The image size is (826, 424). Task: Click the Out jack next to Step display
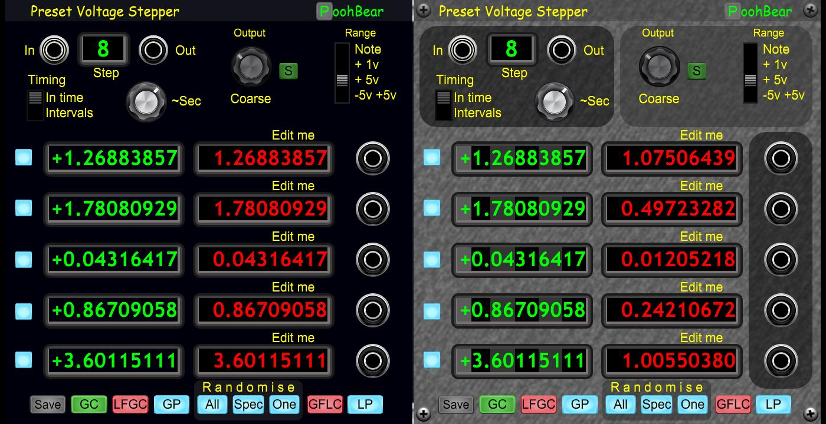(x=153, y=50)
